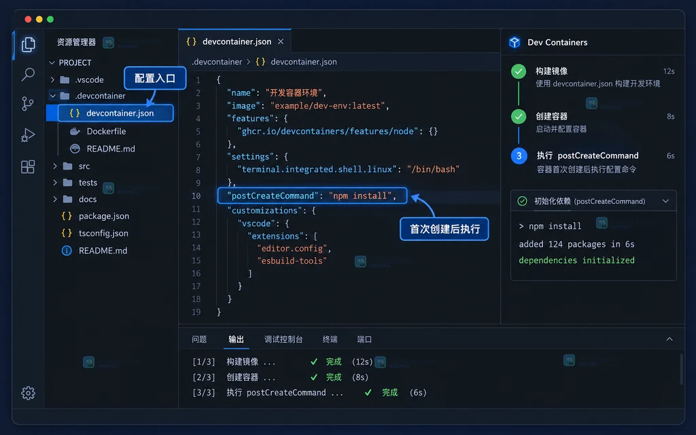The image size is (696, 435).
Task: Close the devcontainer.json editor tab
Action: pyautogui.click(x=281, y=41)
